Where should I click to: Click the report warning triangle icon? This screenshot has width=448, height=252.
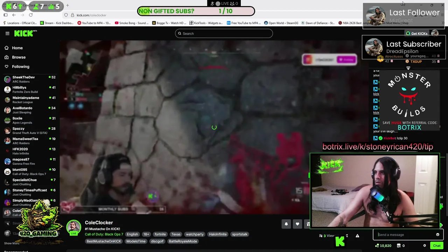[x=357, y=236]
